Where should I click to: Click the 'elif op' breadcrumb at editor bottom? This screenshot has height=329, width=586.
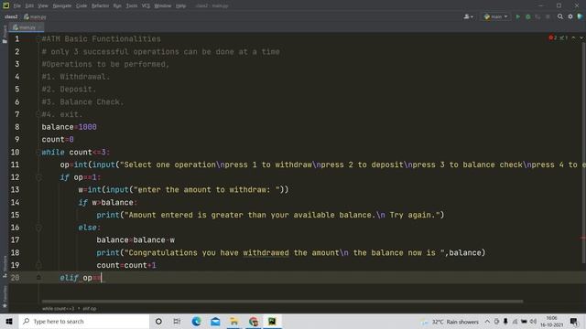point(90,309)
